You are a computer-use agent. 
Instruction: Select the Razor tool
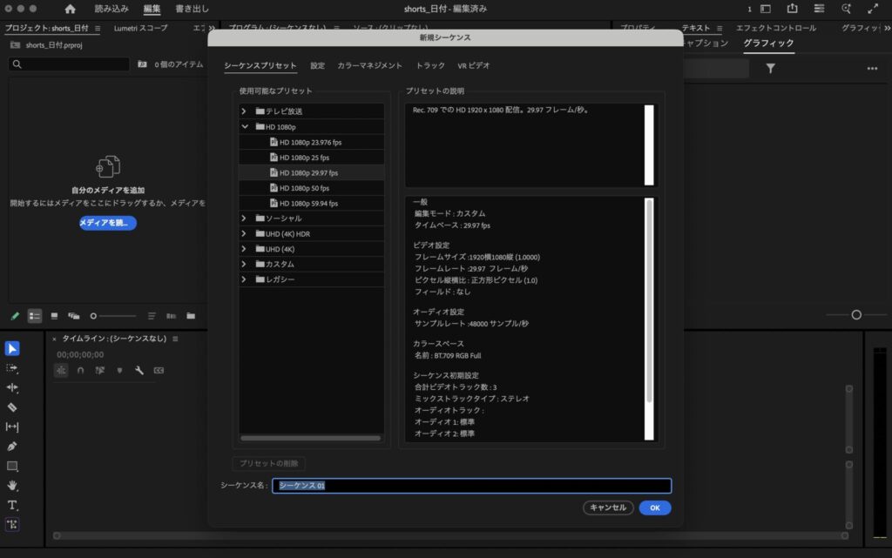(12, 407)
